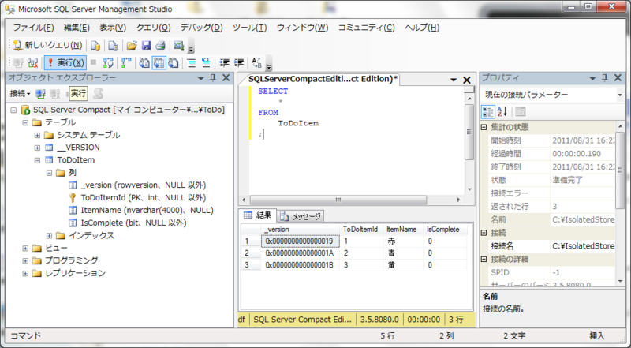Collapse the 列 folder
This screenshot has height=348, width=631.
pyautogui.click(x=49, y=173)
